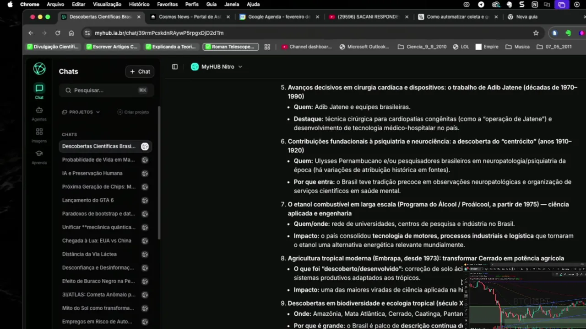The width and height of the screenshot is (586, 329).
Task: Switch to the Nova guia tab
Action: [x=526, y=17]
